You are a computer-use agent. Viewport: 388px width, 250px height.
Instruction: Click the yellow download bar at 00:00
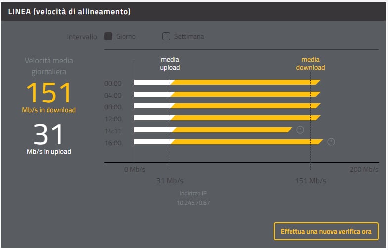[x=245, y=82]
